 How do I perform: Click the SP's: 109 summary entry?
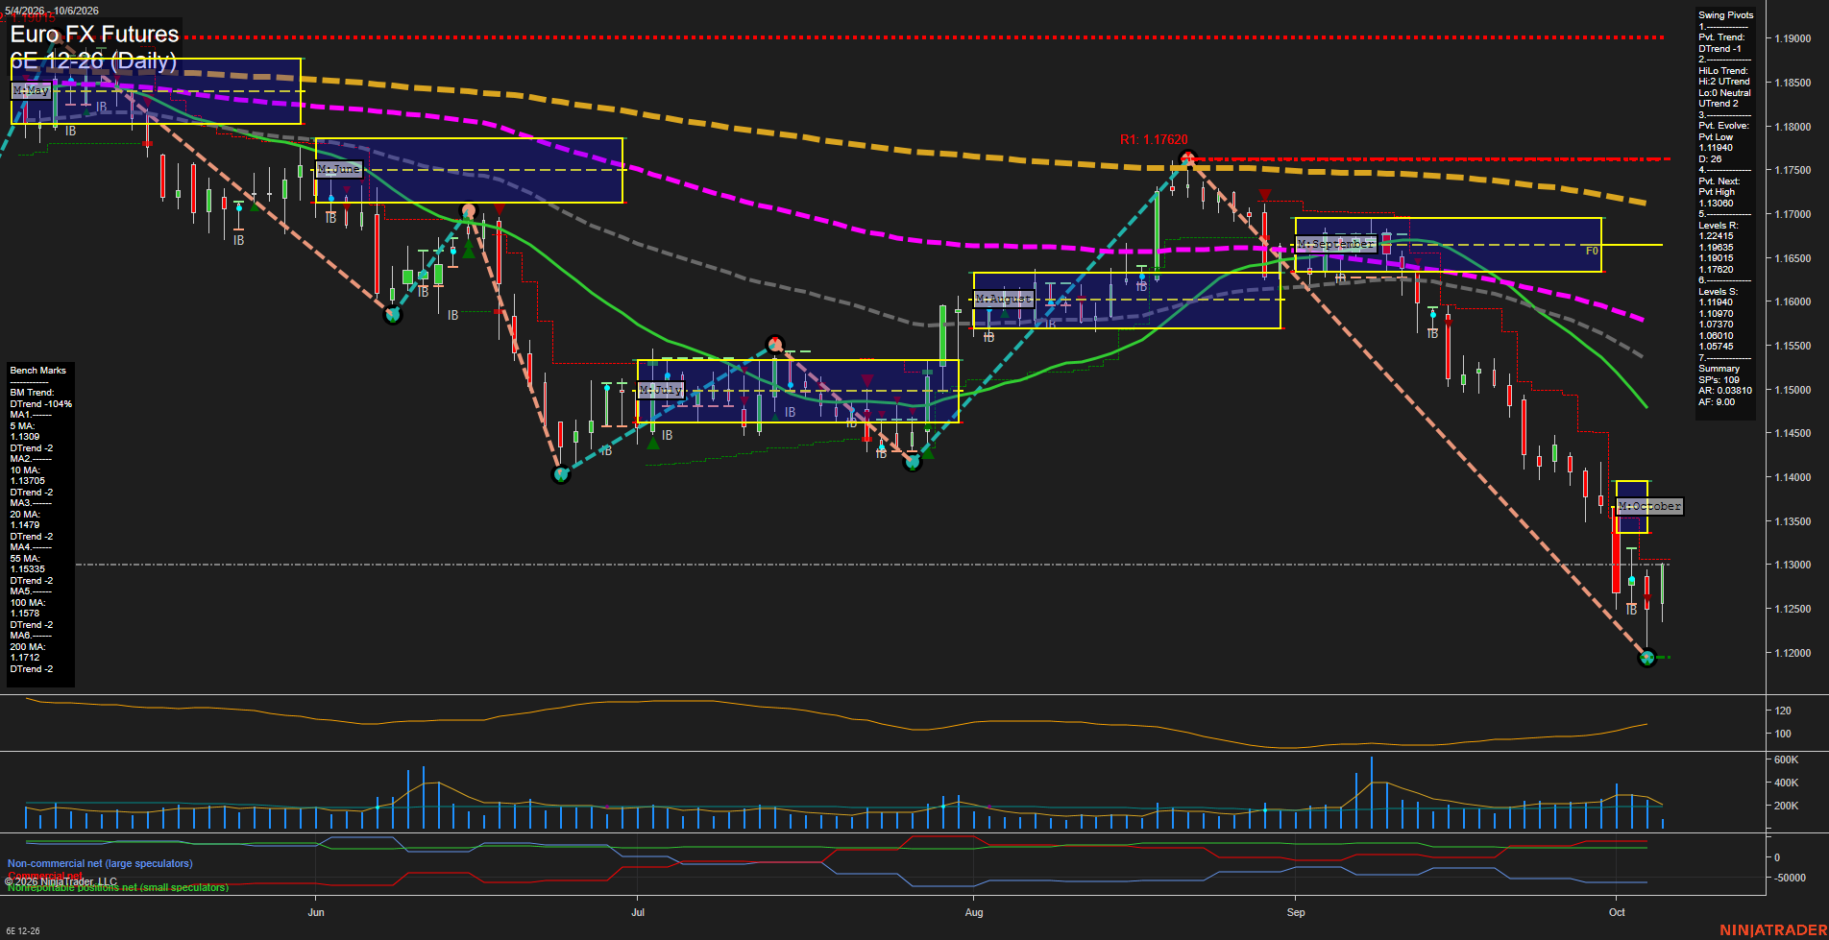[1719, 380]
